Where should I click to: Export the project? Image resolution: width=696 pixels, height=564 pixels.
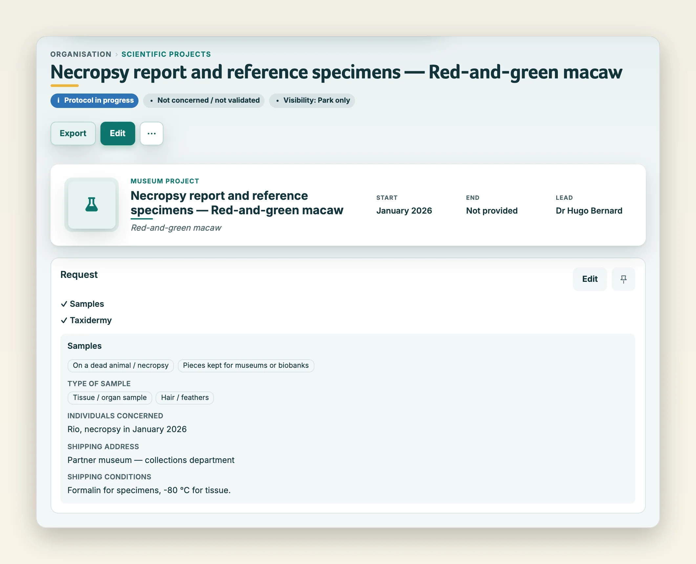point(73,134)
